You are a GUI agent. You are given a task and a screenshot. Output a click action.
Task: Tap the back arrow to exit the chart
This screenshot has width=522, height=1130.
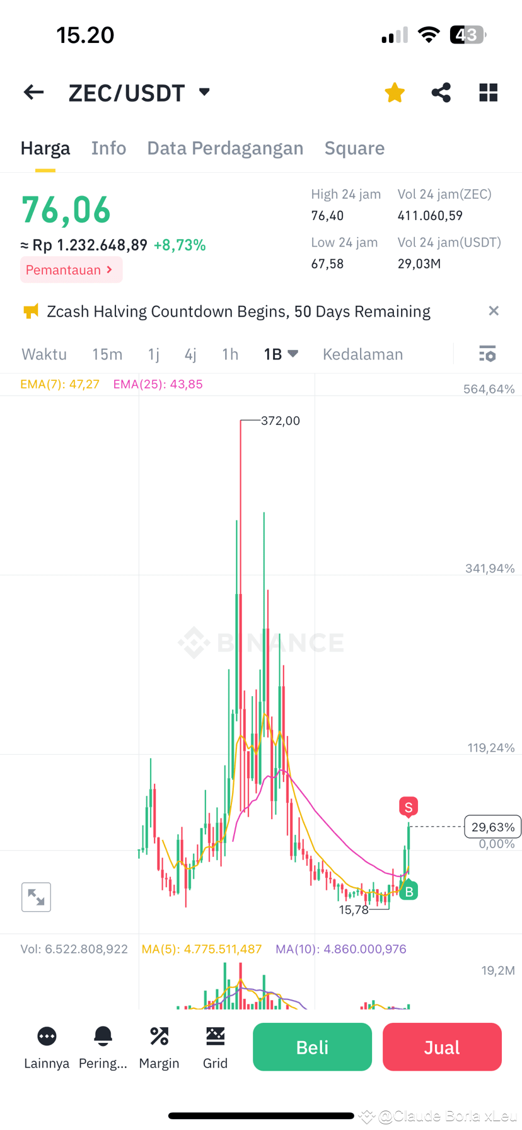pyautogui.click(x=33, y=92)
